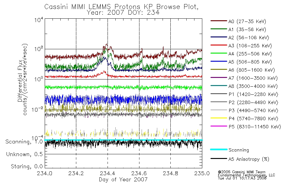Click the magenta P5 legend line
The width and height of the screenshot is (297, 187).
tap(219, 126)
